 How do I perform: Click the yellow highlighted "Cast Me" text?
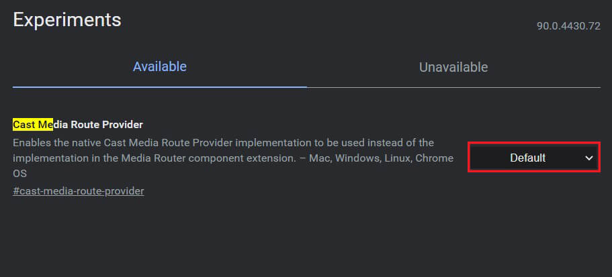click(32, 125)
